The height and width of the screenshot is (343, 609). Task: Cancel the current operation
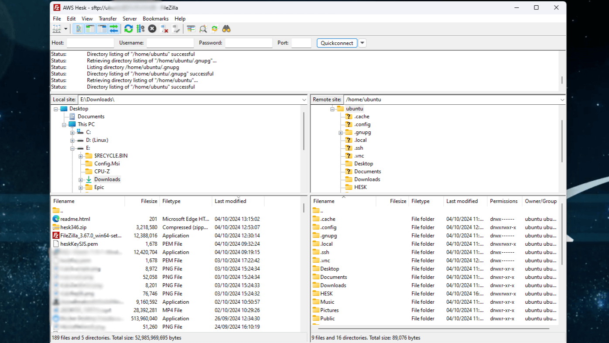(152, 28)
